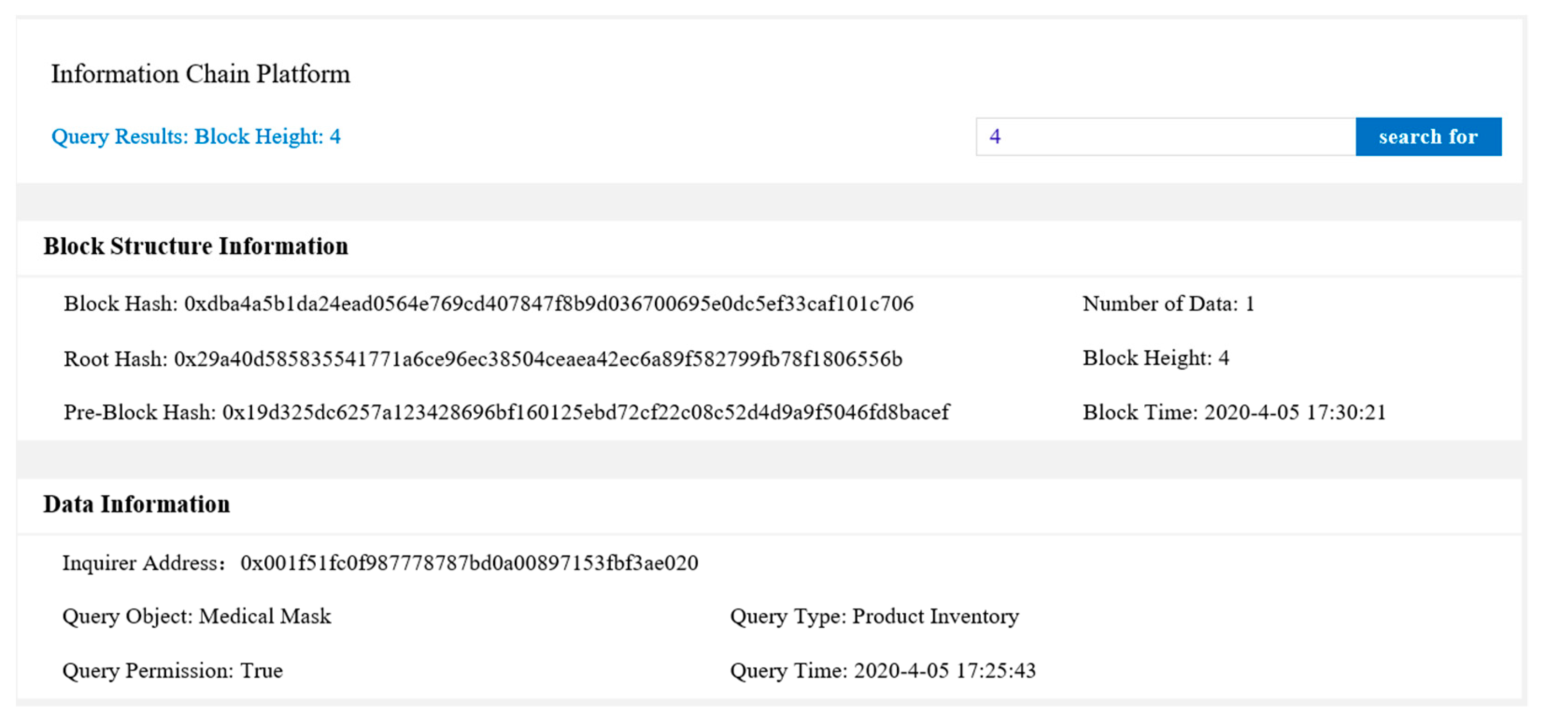Click the Information Chain Platform title
The height and width of the screenshot is (723, 1545).
pos(200,74)
